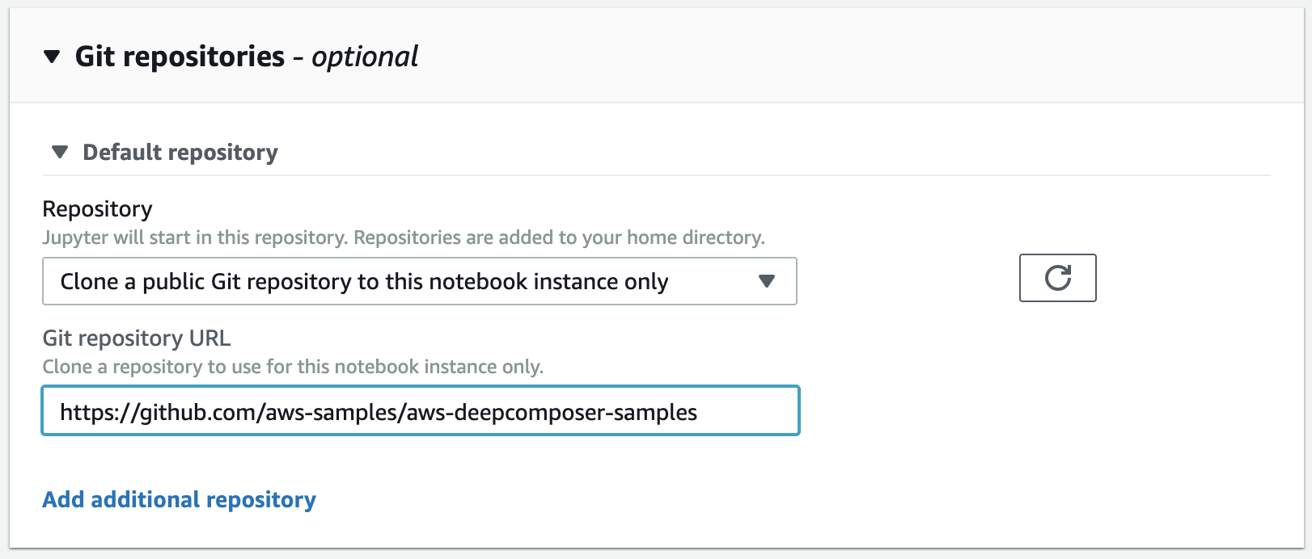Screen dimensions: 1312x559
Task: Collapse the Default repository triangle
Action: pos(59,152)
